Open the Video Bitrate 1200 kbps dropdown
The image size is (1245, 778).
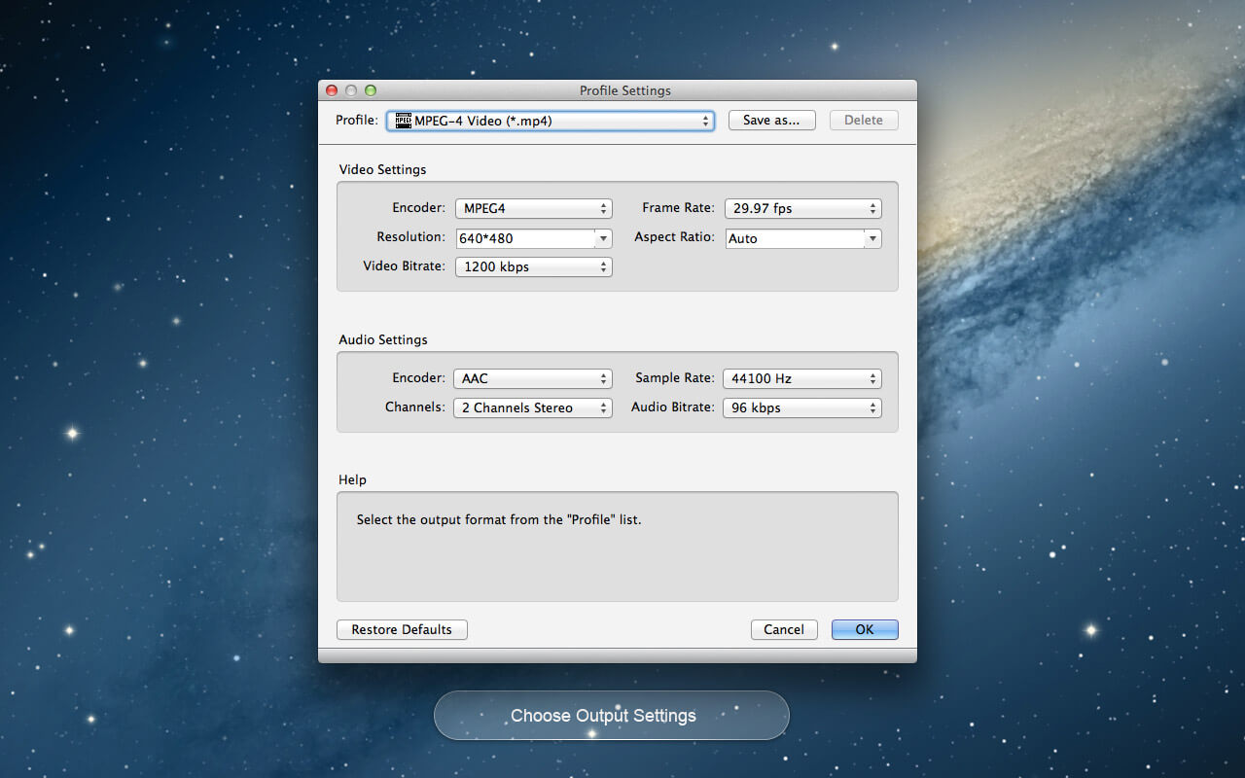point(533,266)
